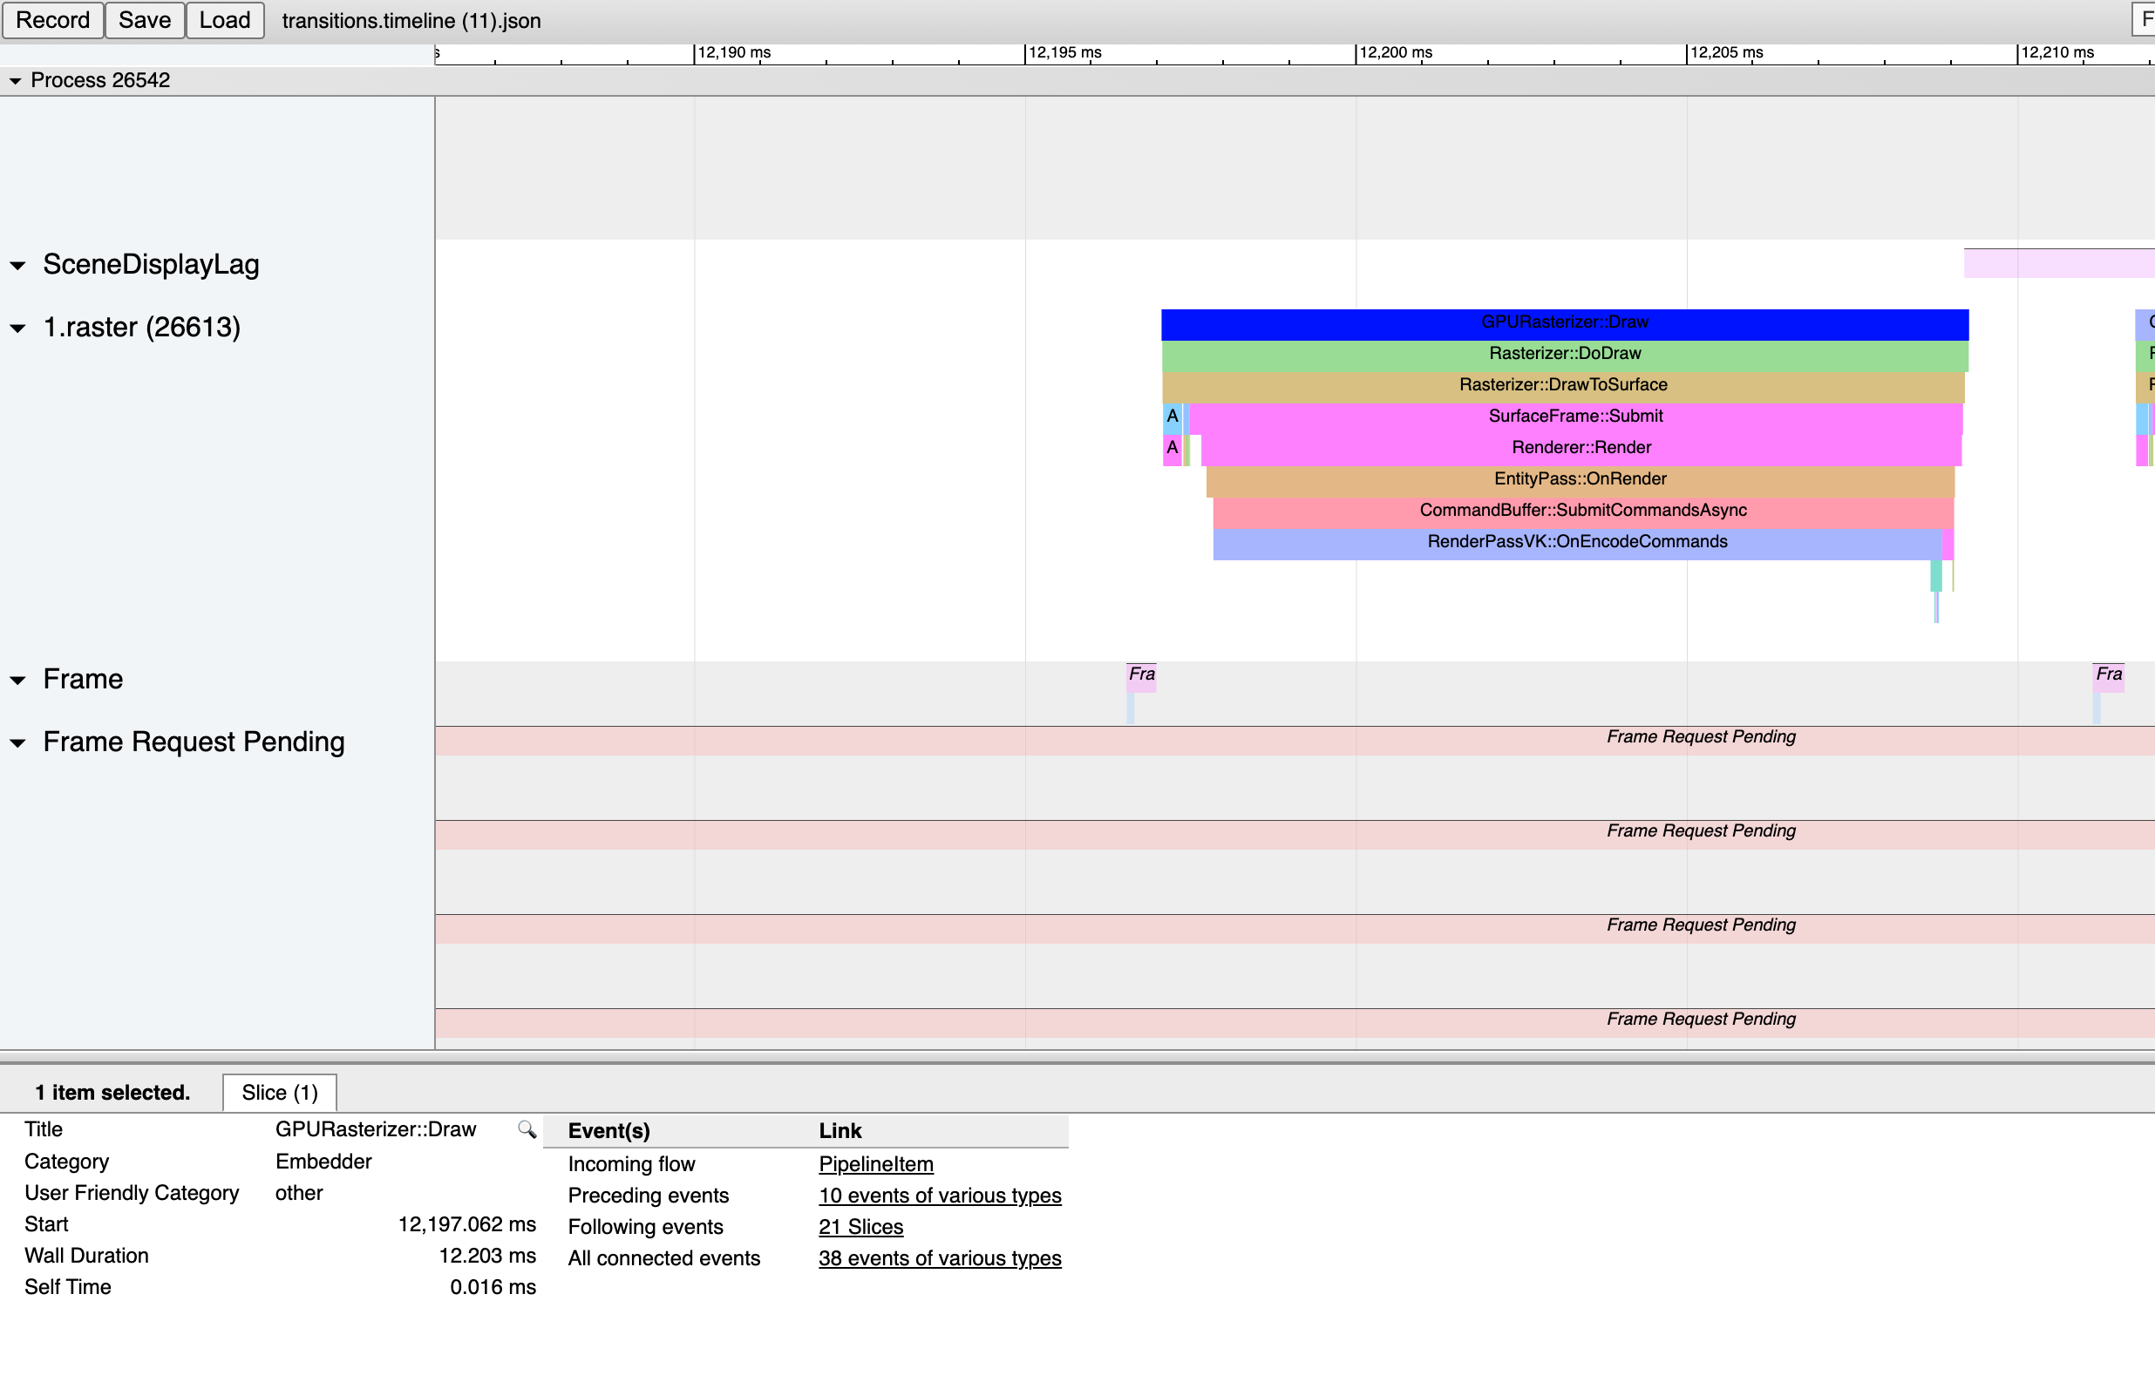Open the PipelineItem incoming flow link
Screen dimensions: 2155x1389
tap(874, 1163)
